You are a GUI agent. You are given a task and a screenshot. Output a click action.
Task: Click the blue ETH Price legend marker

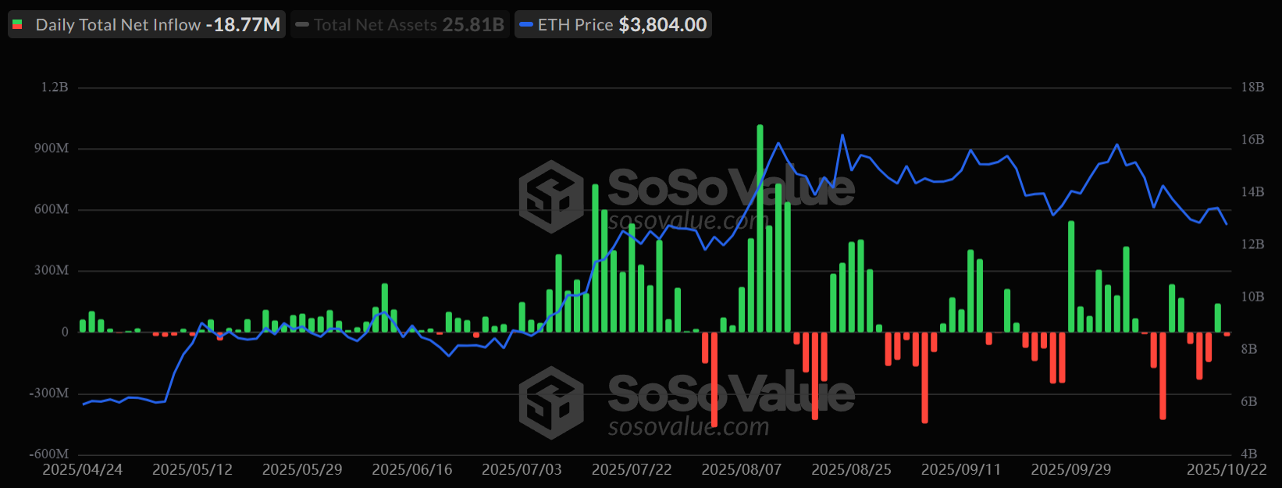coord(526,25)
